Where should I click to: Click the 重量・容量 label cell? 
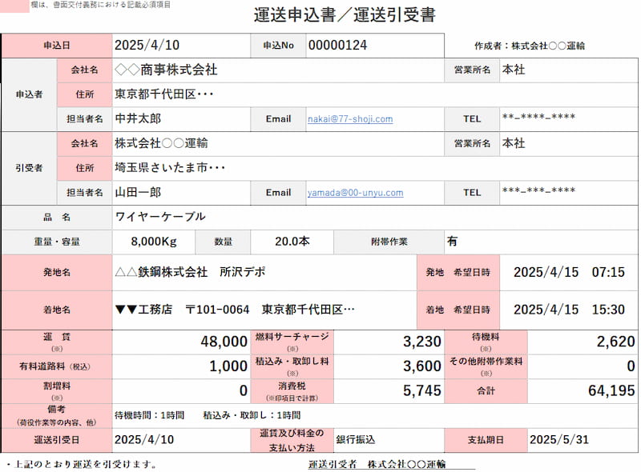[x=57, y=242]
